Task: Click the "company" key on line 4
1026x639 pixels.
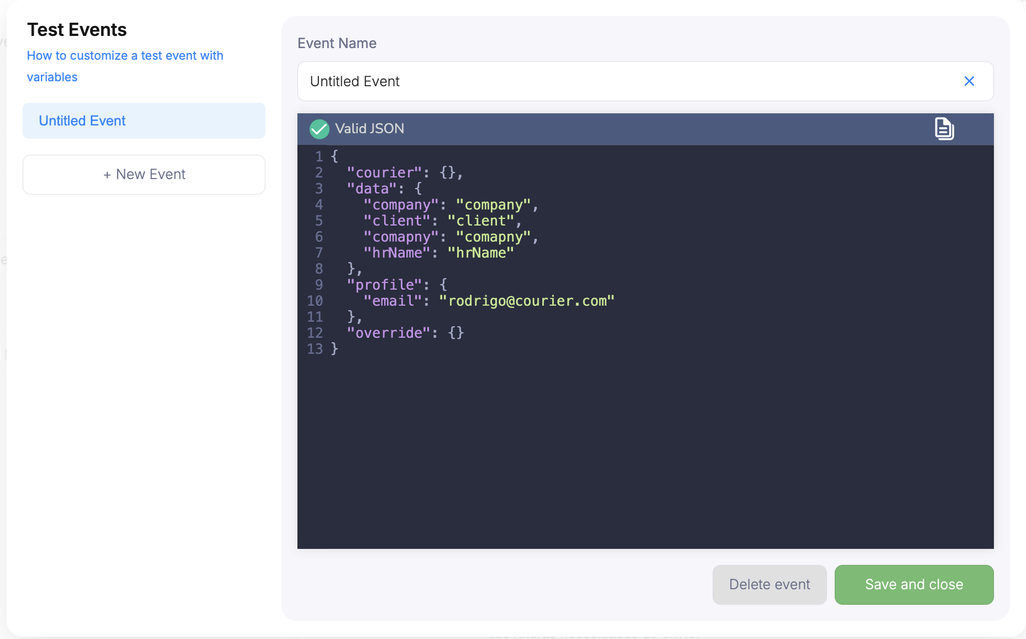Action: point(401,205)
